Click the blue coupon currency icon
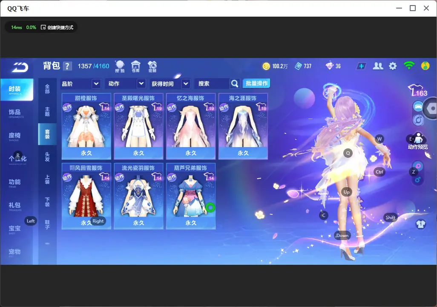This screenshot has width=437, height=307. [x=298, y=66]
